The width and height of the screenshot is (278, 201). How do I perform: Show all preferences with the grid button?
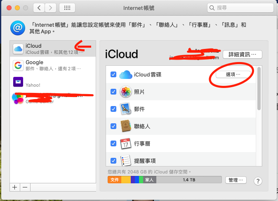[67, 8]
